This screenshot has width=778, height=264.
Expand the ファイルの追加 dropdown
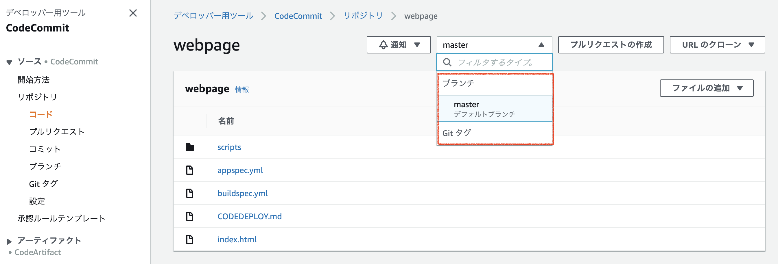tap(707, 88)
